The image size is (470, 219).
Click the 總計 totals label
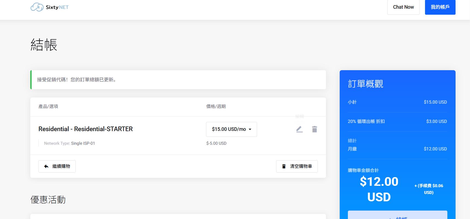(352, 141)
